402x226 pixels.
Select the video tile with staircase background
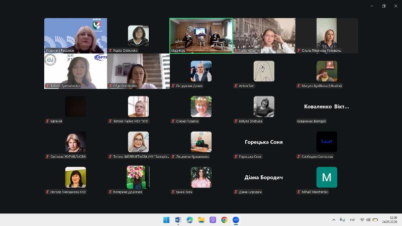(139, 71)
